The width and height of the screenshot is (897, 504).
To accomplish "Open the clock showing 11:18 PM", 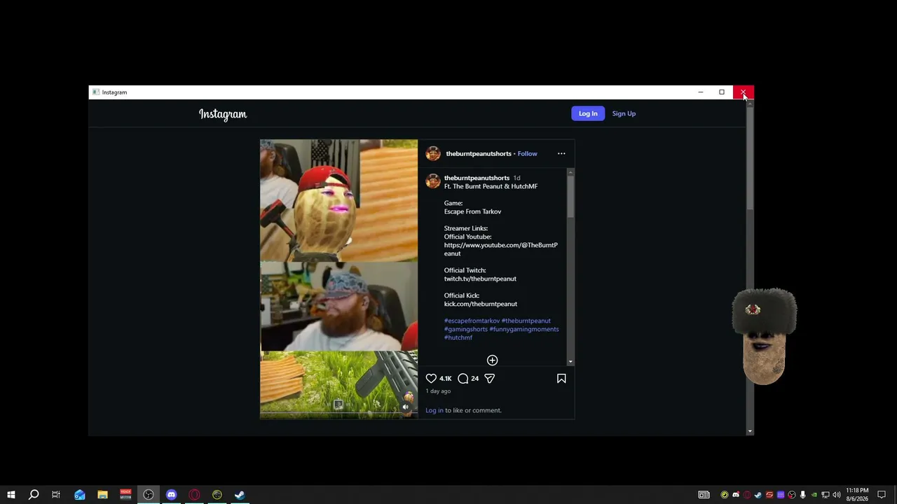I will [x=857, y=495].
